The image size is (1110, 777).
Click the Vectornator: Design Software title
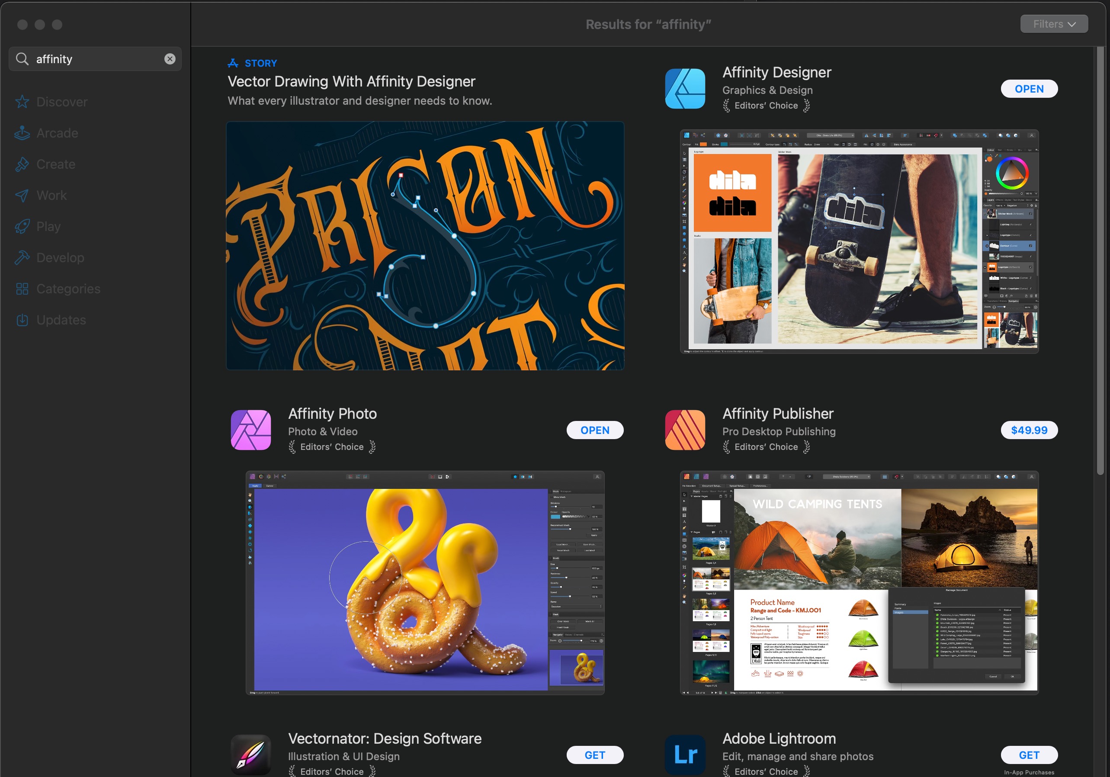(x=384, y=738)
